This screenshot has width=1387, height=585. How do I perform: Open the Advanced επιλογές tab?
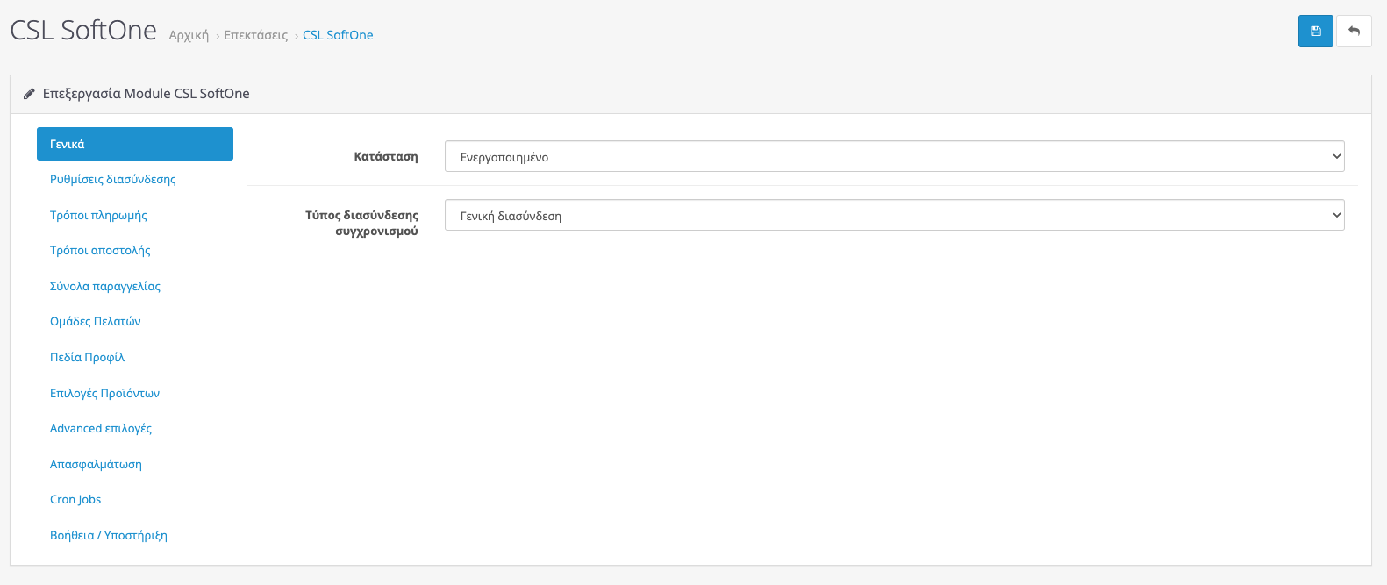click(101, 428)
